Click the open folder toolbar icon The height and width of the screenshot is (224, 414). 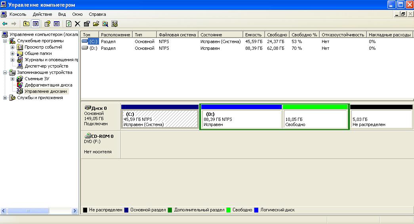click(96, 24)
